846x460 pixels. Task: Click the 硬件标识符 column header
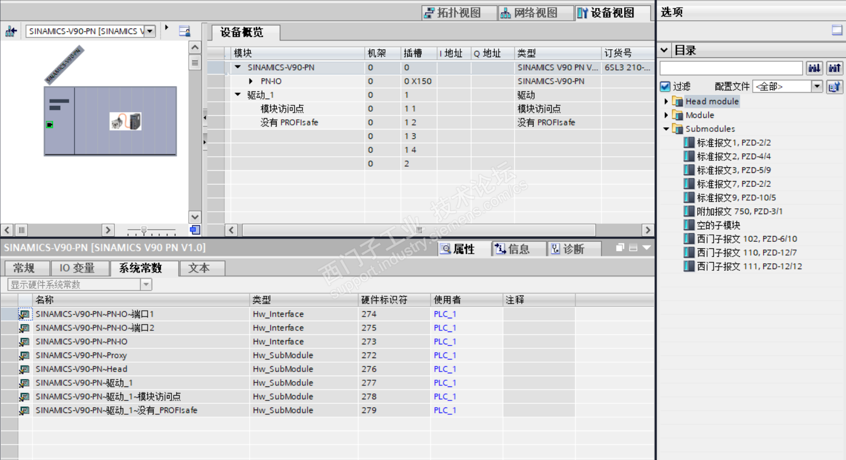pos(394,300)
